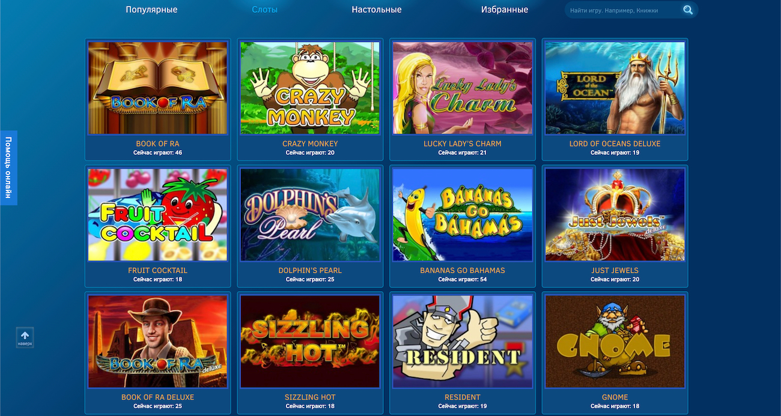Click the BOOK OF RA DELUXE title link
Image resolution: width=781 pixels, height=416 pixels.
157,397
